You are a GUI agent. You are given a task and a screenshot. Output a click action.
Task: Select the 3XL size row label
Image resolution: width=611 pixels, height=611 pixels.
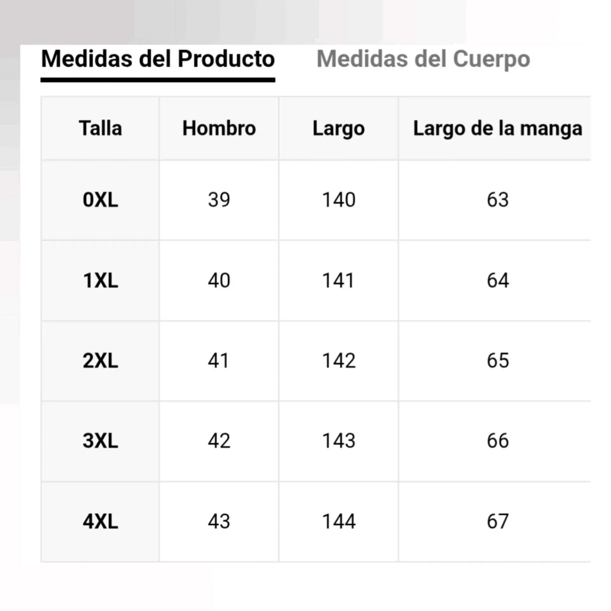pyautogui.click(x=100, y=441)
